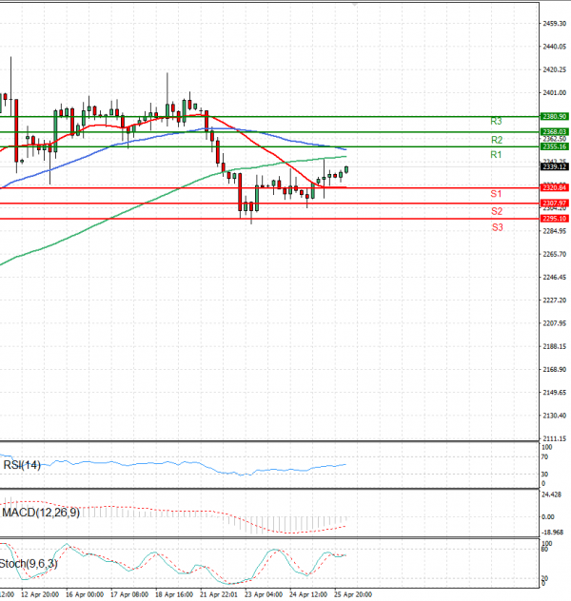Click the 25 Apr 20:00 time label
The width and height of the screenshot is (571, 601).
click(353, 594)
